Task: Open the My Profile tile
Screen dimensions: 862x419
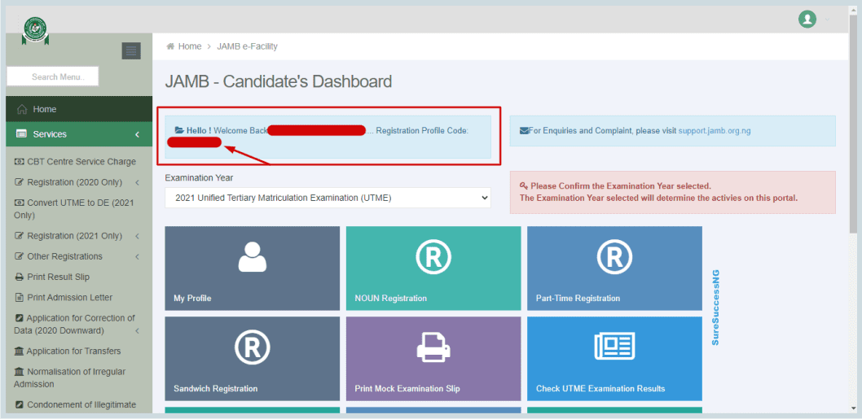Action: pos(253,268)
